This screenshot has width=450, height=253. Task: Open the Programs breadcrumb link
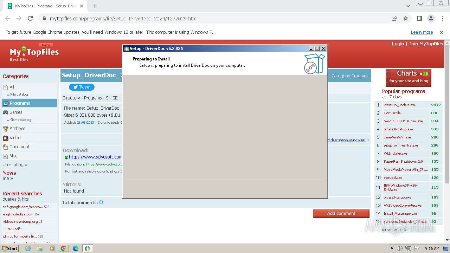pos(93,98)
